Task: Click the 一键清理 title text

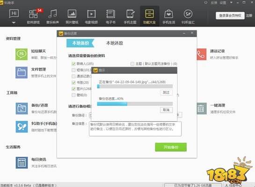Action: 218,105
